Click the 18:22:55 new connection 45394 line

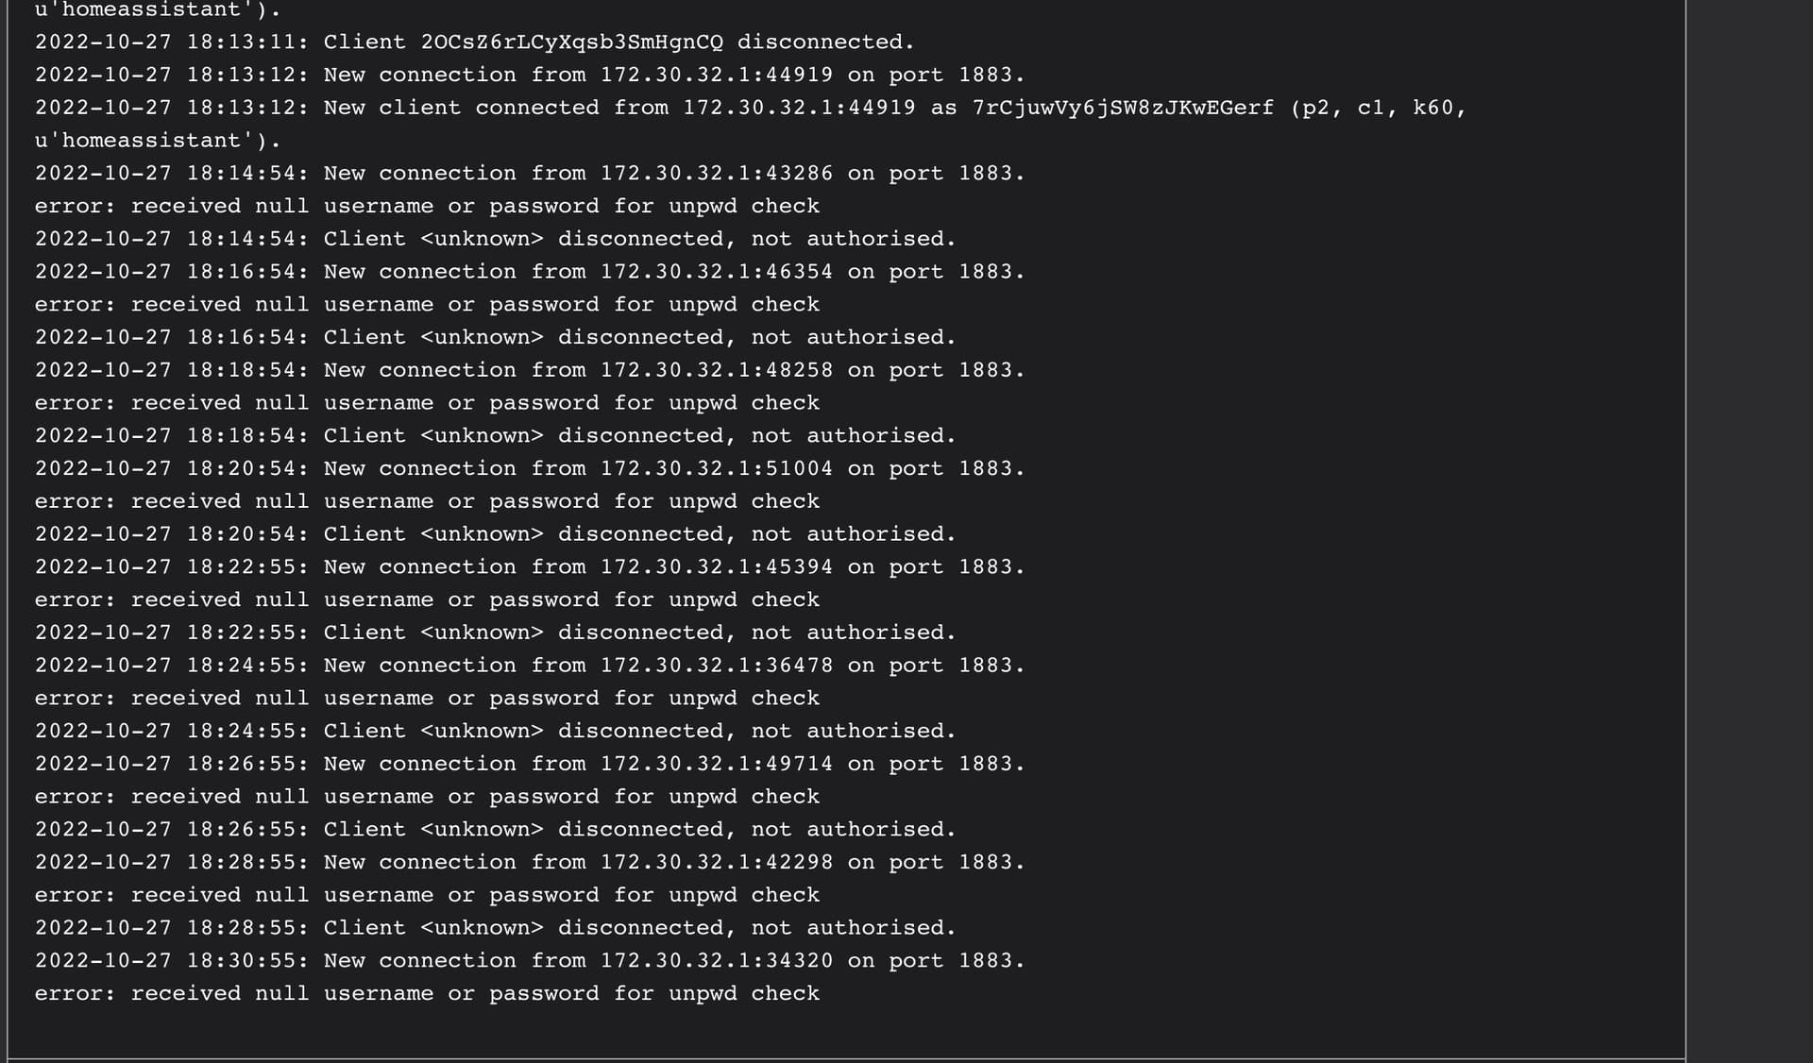(530, 567)
